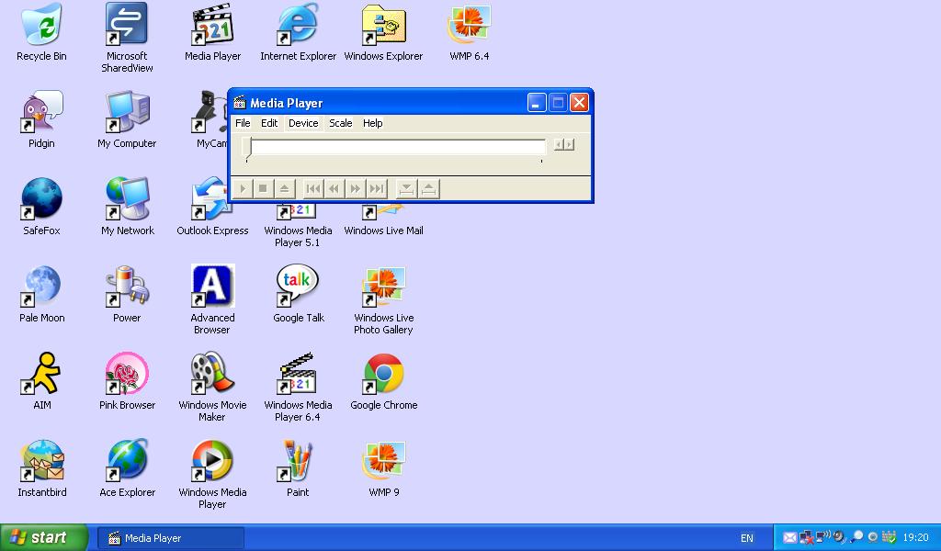The height and width of the screenshot is (551, 941).
Task: Click the speaker volume tray icon
Action: tap(840, 536)
